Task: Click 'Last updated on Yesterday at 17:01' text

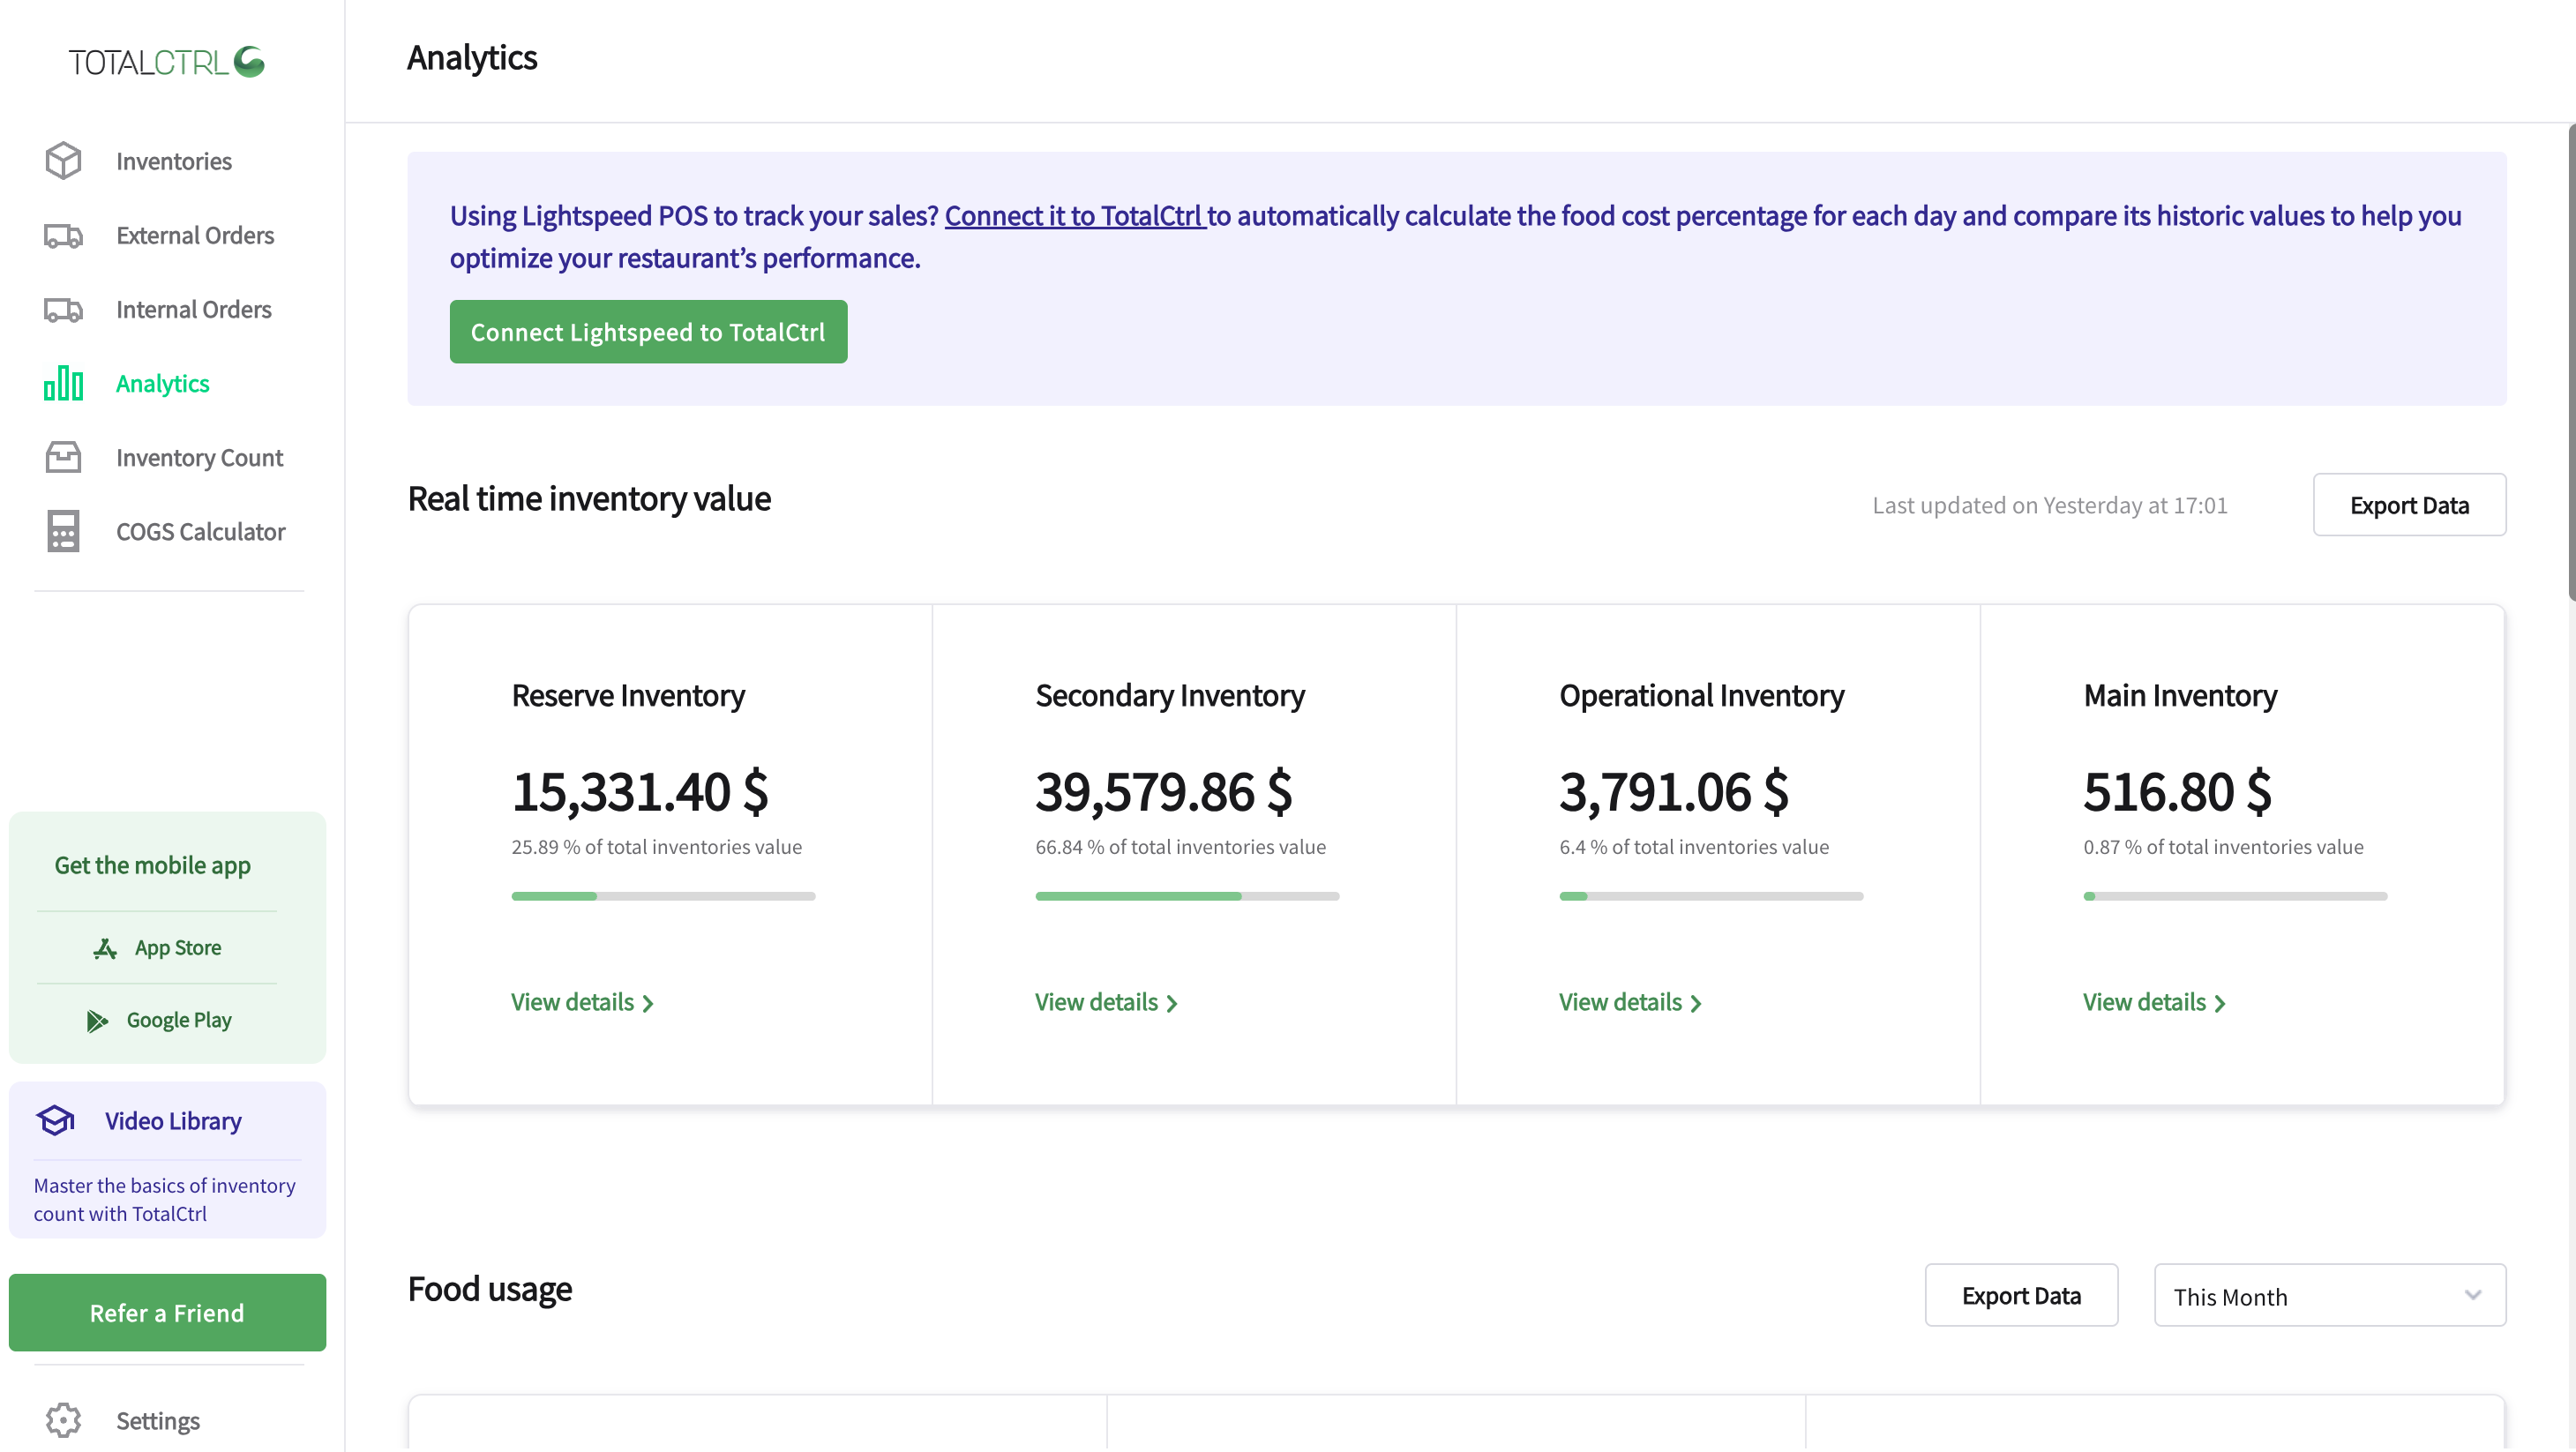Action: [2049, 505]
